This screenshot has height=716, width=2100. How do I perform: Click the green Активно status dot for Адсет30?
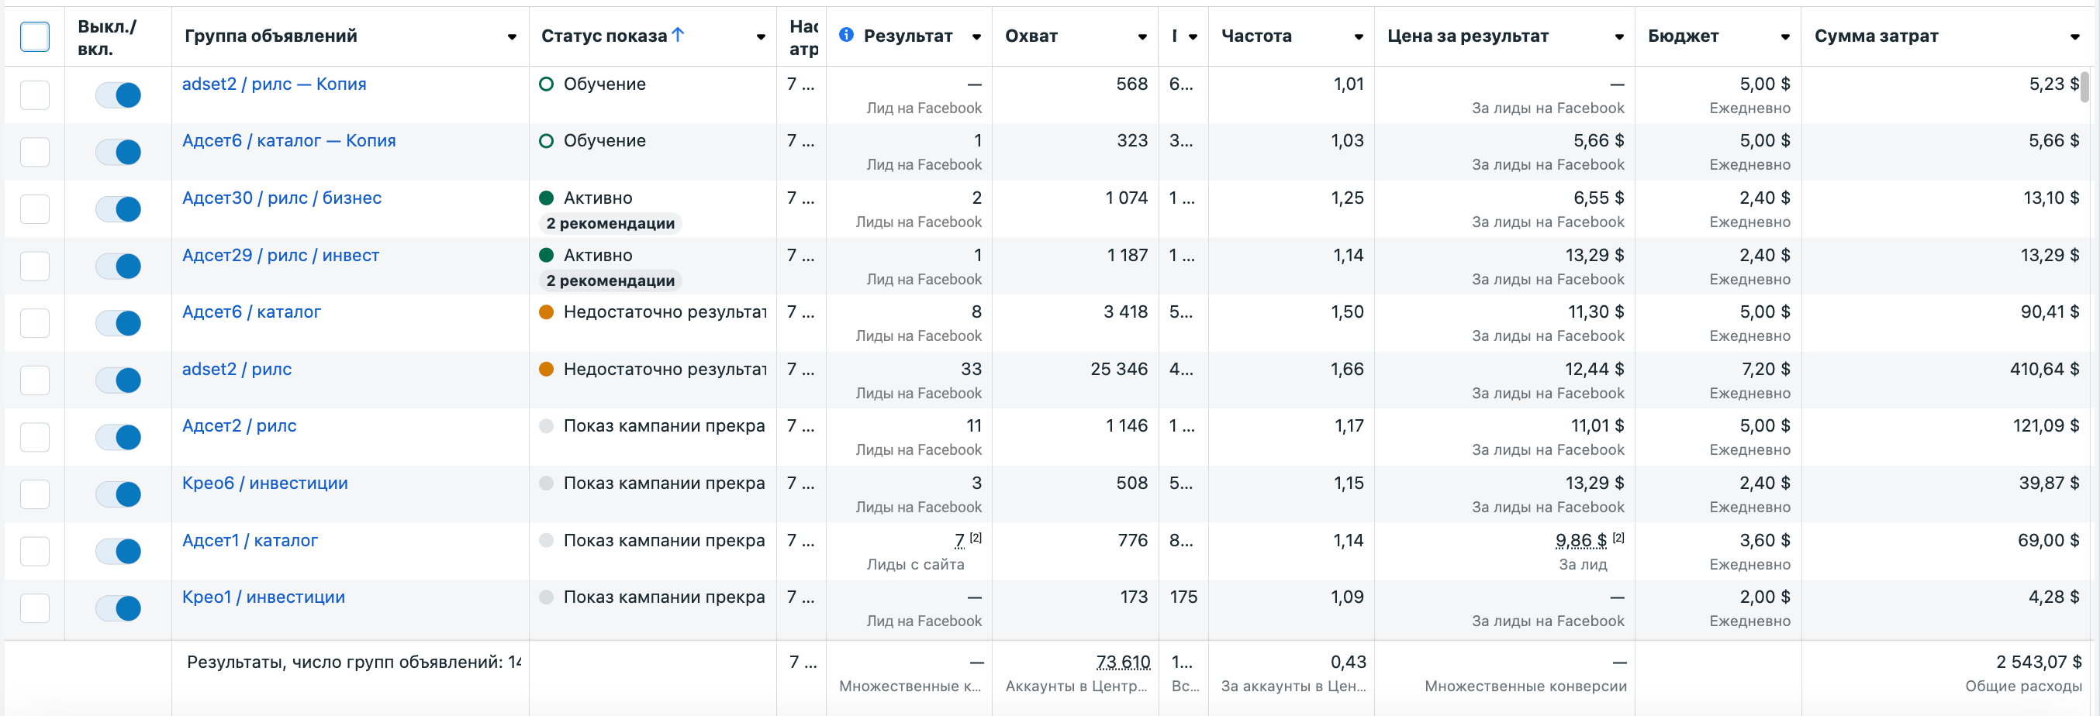pyautogui.click(x=547, y=198)
